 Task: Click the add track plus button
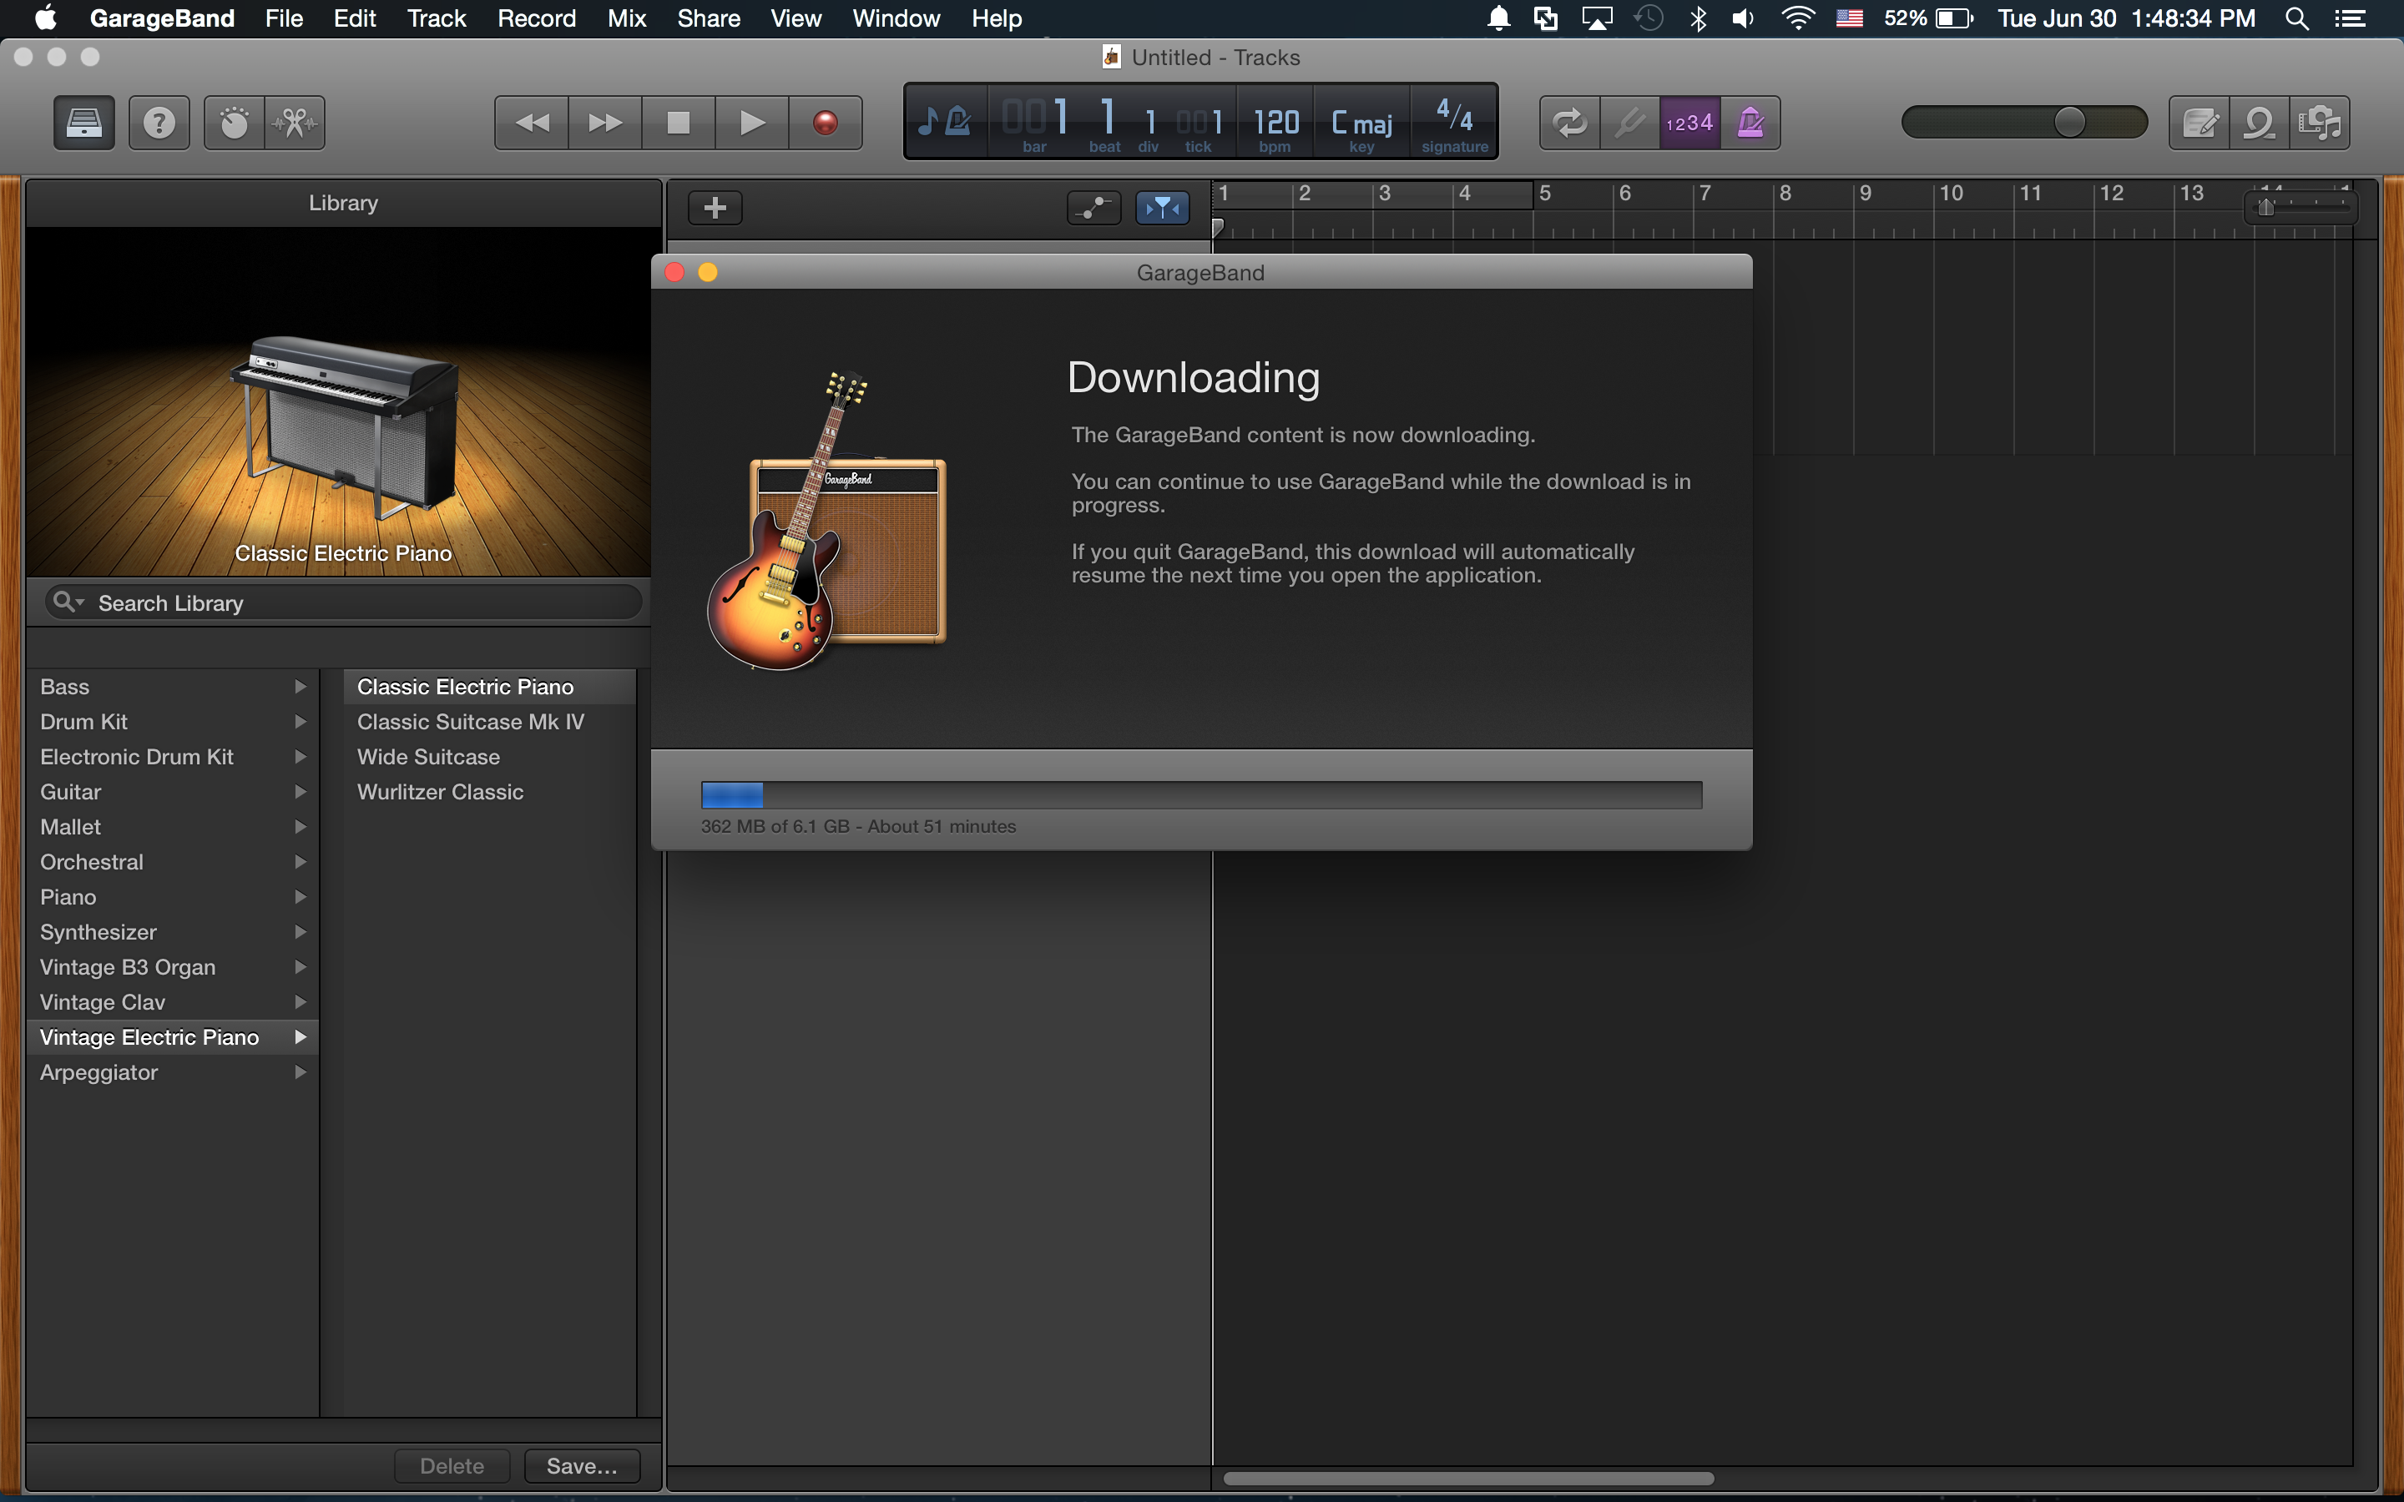coord(715,208)
